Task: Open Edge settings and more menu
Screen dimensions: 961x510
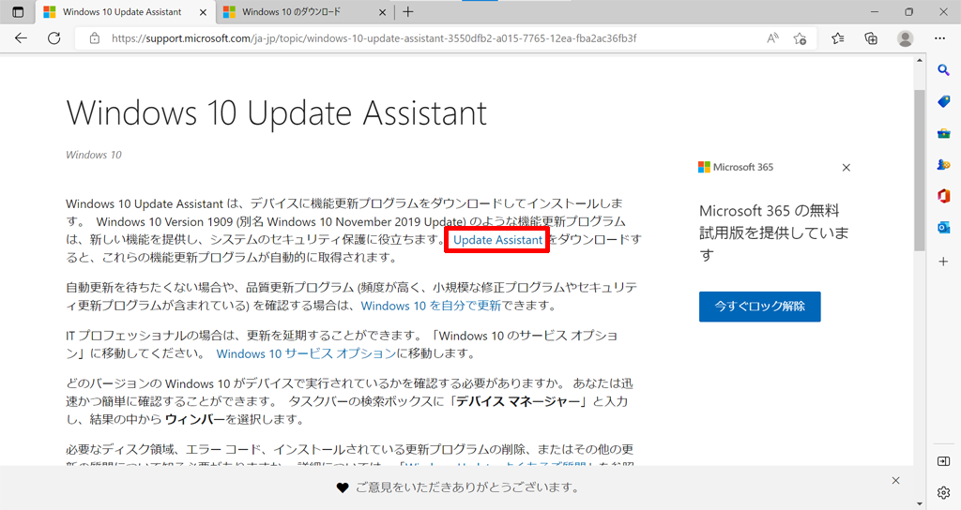Action: [940, 37]
